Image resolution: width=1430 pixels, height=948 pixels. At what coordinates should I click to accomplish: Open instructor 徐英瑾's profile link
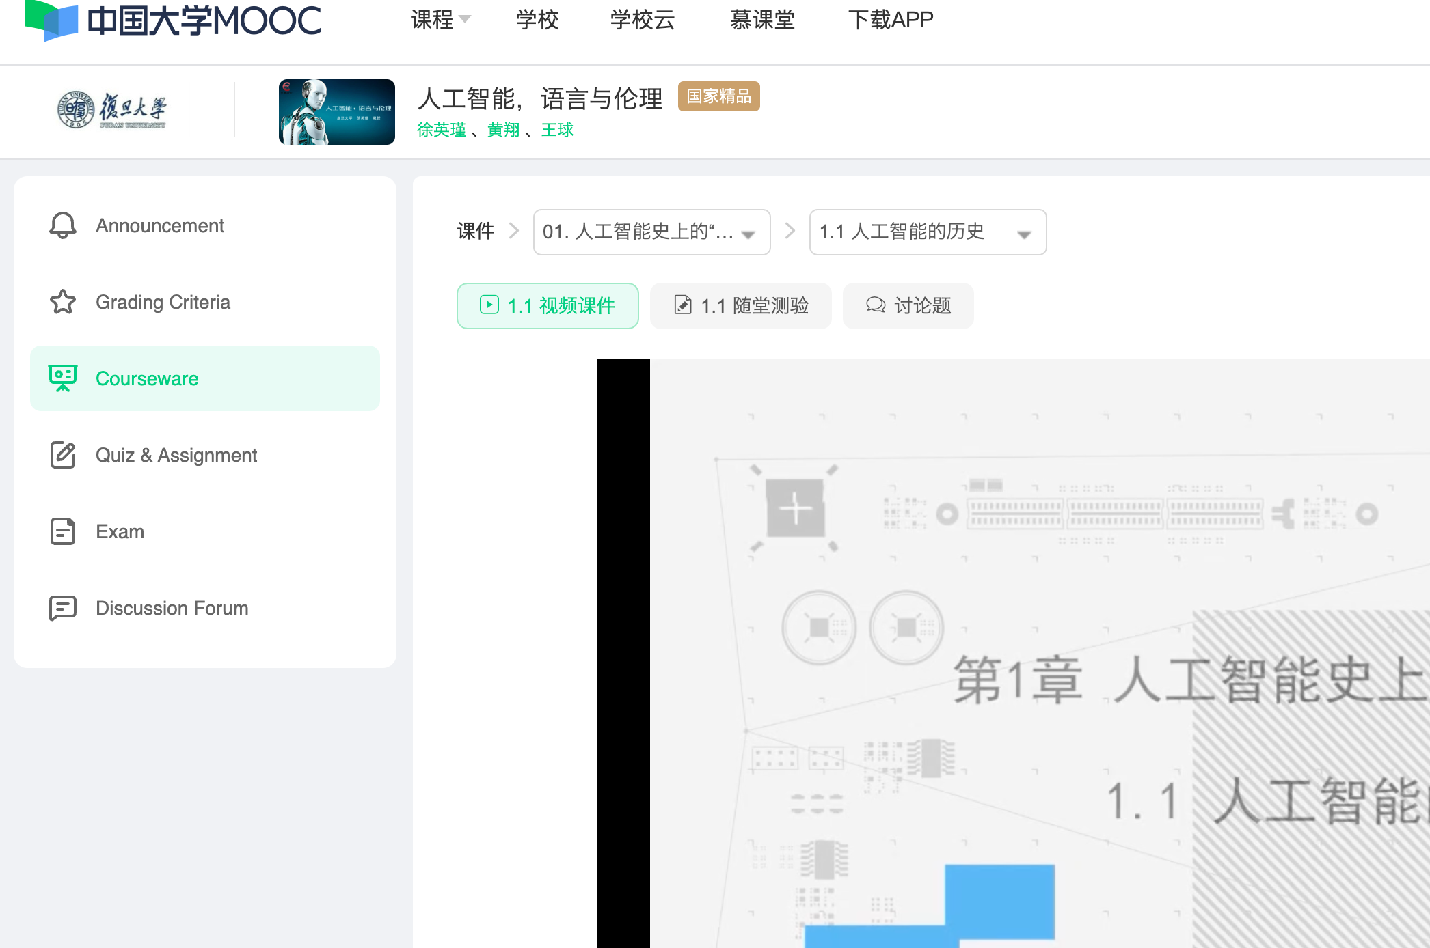click(x=441, y=130)
